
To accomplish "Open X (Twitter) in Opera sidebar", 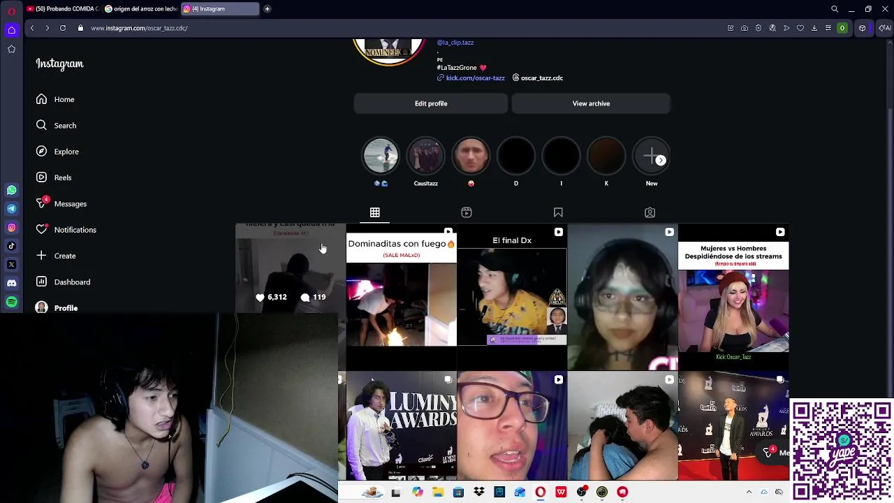I will tap(11, 265).
